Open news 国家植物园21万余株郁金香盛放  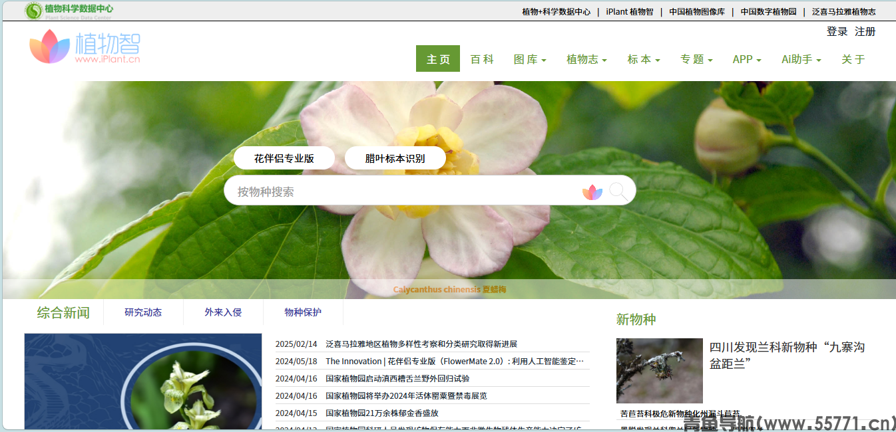point(382,413)
